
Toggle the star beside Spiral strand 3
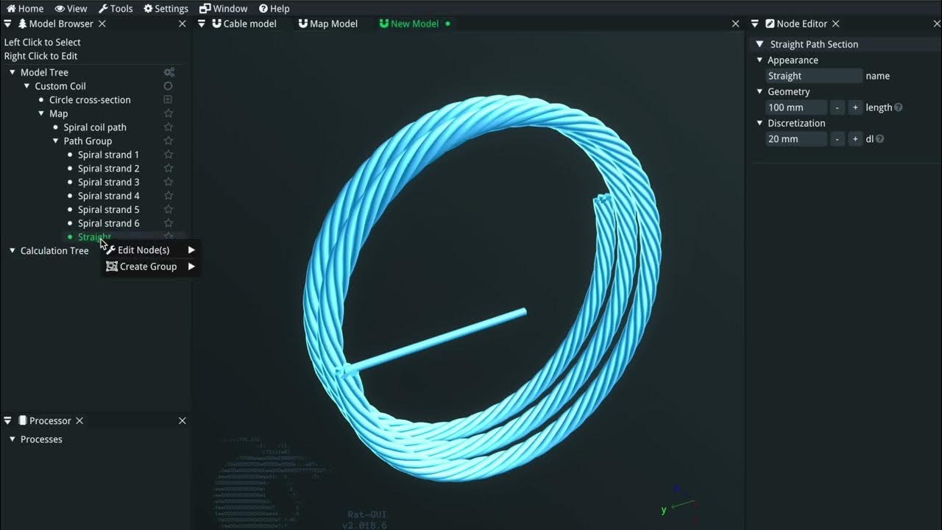168,182
